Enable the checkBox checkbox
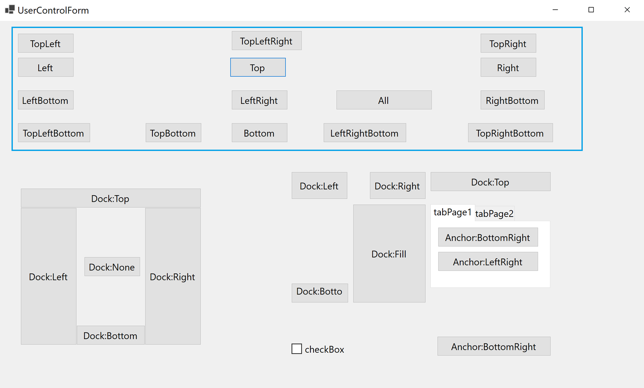Image resolution: width=644 pixels, height=388 pixels. 296,349
